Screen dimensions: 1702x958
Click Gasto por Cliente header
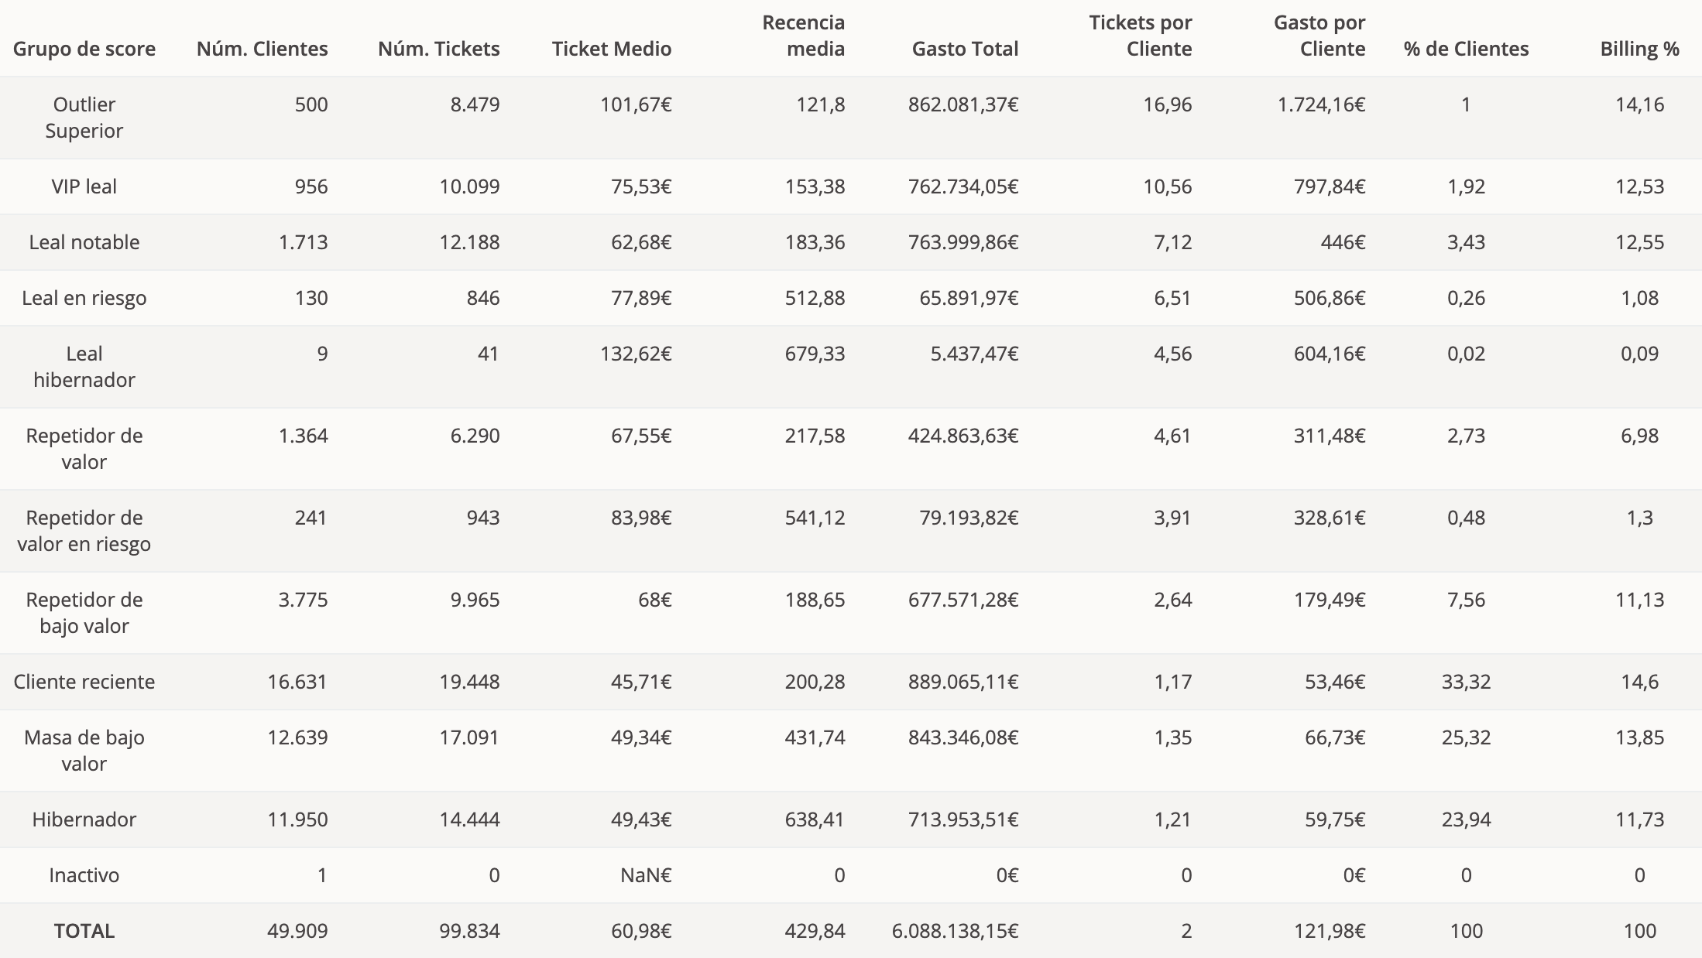[x=1319, y=36]
